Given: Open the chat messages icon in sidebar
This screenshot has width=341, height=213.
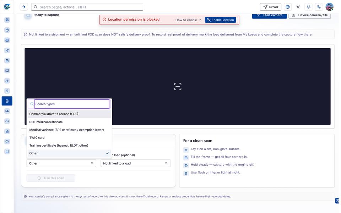Looking at the screenshot, I should (x=7, y=71).
